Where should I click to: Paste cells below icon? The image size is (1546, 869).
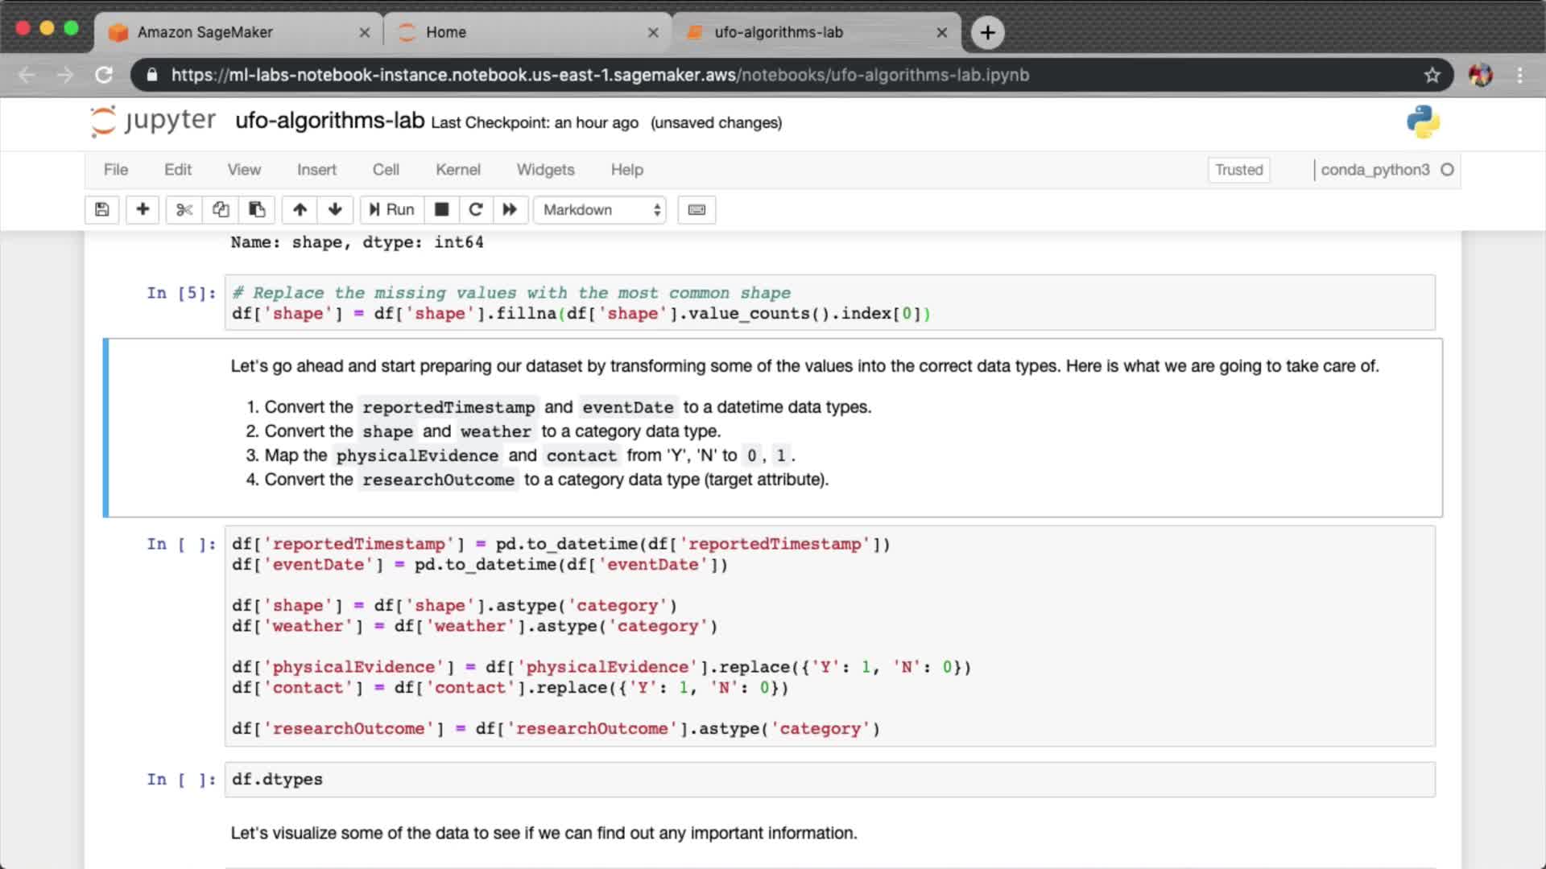(257, 210)
